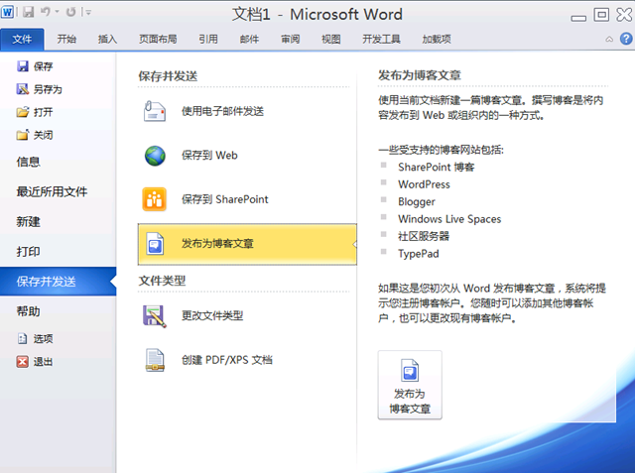Click the WordPress list entry
Image resolution: width=635 pixels, height=473 pixels.
click(x=424, y=184)
